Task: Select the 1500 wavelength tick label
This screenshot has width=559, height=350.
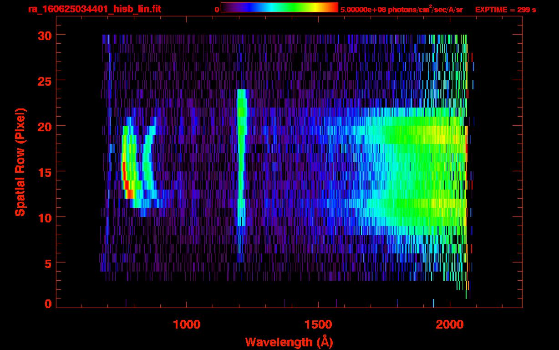Action: point(318,324)
